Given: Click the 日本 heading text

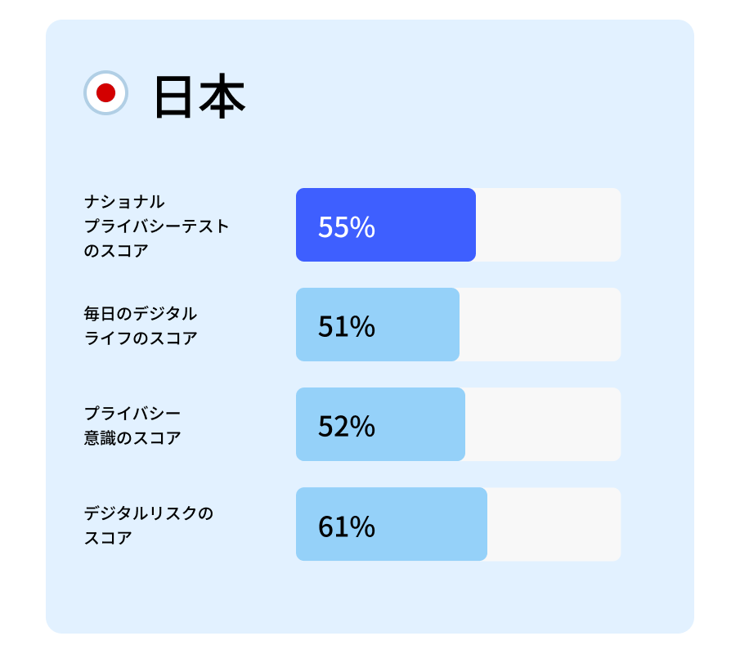Looking at the screenshot, I should tap(200, 98).
